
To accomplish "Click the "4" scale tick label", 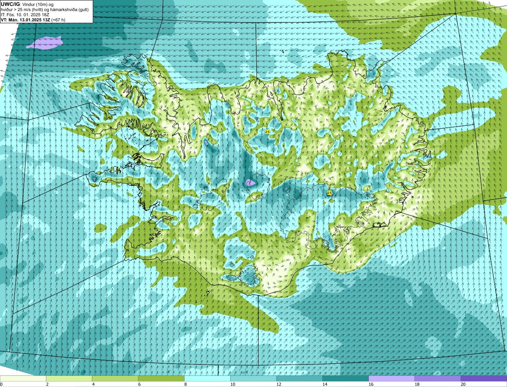I will pyautogui.click(x=93, y=384).
